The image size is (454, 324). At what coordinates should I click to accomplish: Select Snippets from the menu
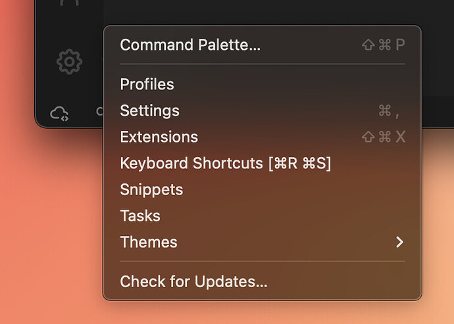pyautogui.click(x=263, y=189)
